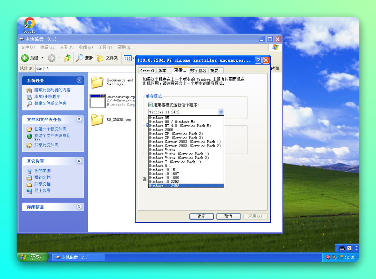This screenshot has height=279, width=376.
Task: Select Windows NT 4.0 (Service Pack 5)
Action: [x=186, y=126]
